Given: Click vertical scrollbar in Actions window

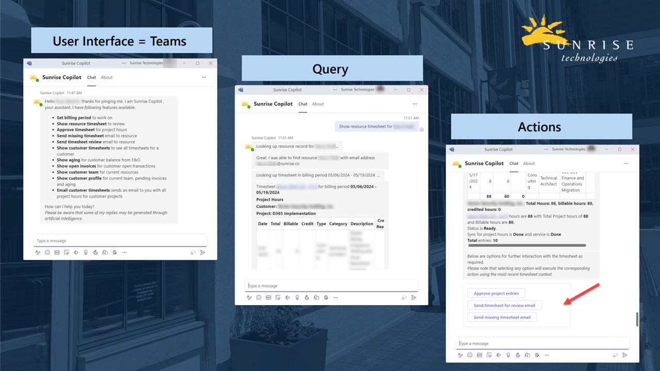Looking at the screenshot, I should coord(637,319).
